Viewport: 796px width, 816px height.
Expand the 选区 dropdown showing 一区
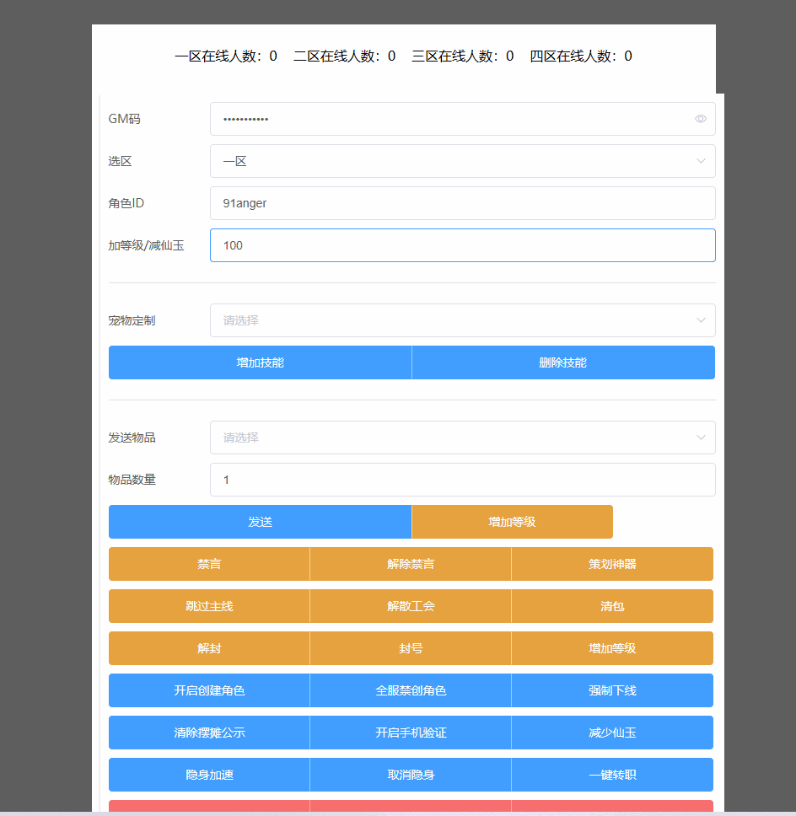(x=462, y=161)
